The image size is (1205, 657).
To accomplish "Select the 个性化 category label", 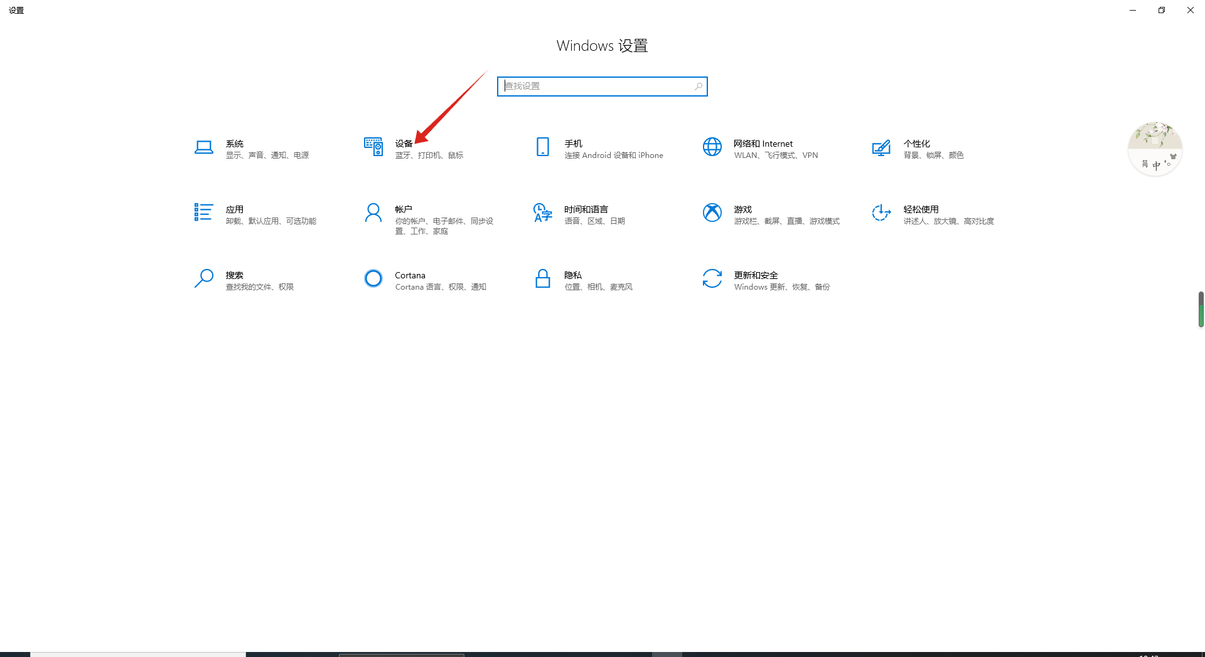I will coord(917,144).
